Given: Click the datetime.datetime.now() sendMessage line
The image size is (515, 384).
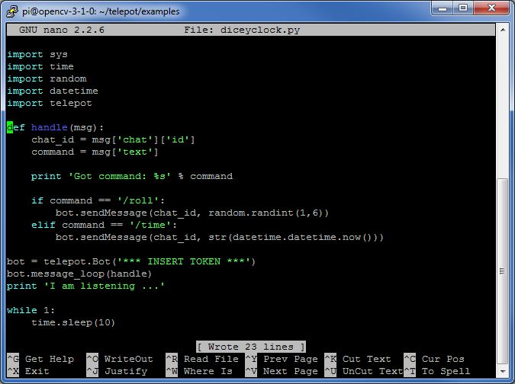Looking at the screenshot, I should point(220,237).
